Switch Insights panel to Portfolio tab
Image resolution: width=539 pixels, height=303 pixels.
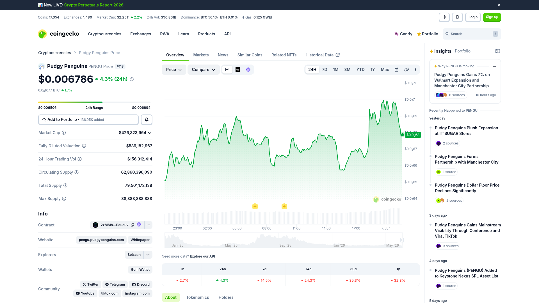point(463,51)
